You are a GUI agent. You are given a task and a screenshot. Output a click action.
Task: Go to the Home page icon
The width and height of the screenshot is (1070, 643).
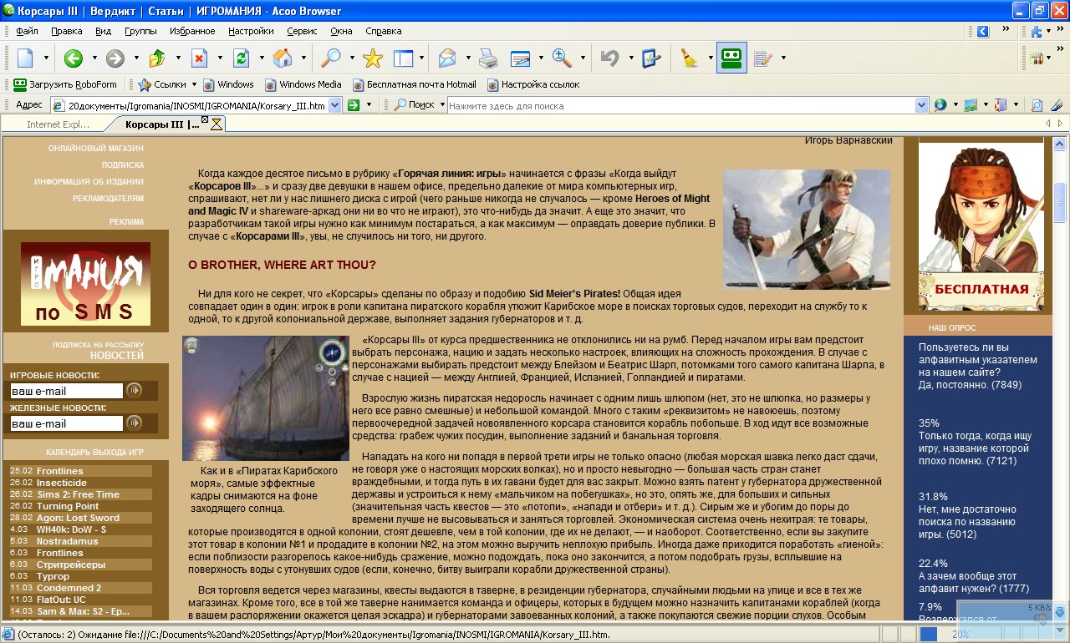coord(283,58)
